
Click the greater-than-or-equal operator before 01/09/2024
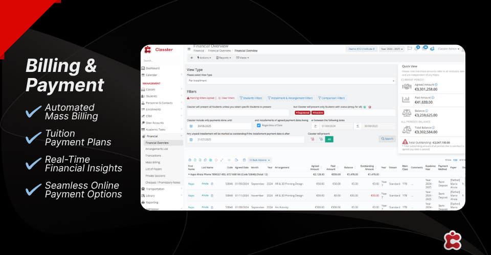pyautogui.click(x=316, y=126)
